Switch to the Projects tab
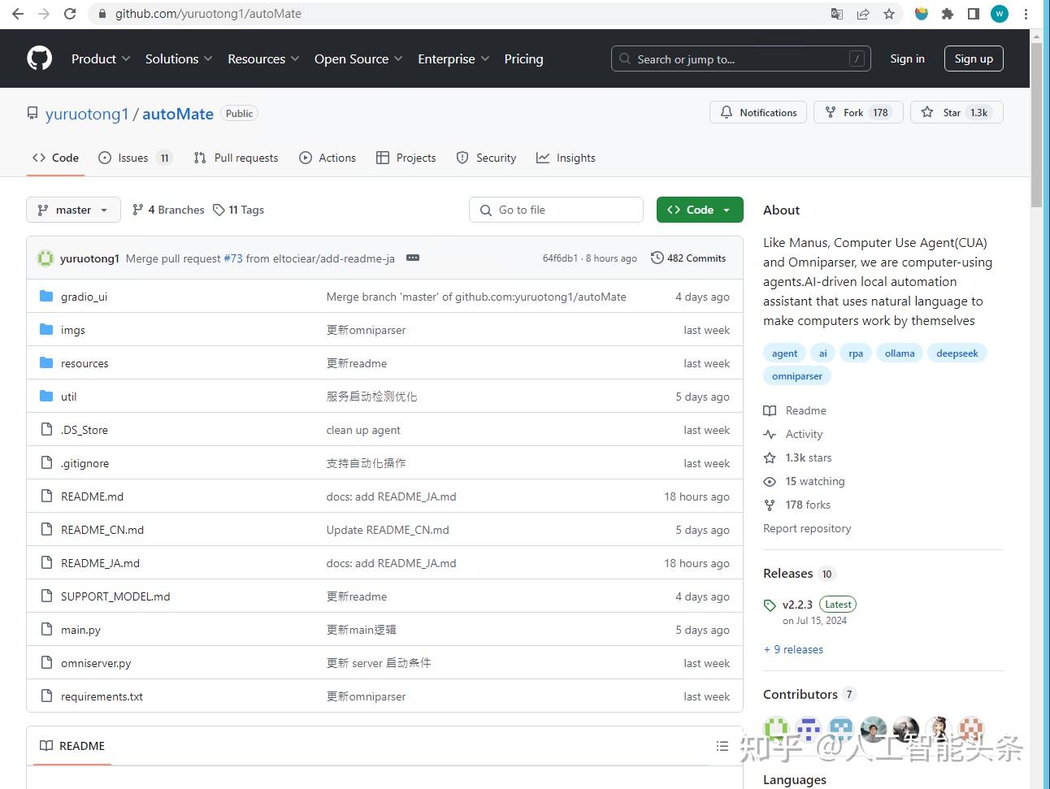Viewport: 1050px width, 789px height. point(406,158)
